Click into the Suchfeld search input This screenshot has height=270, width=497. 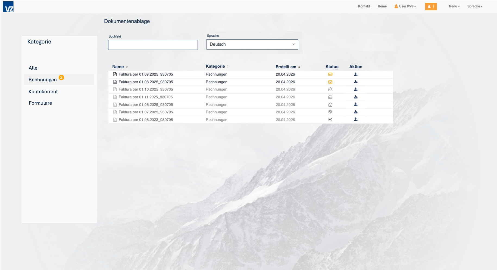tap(153, 45)
